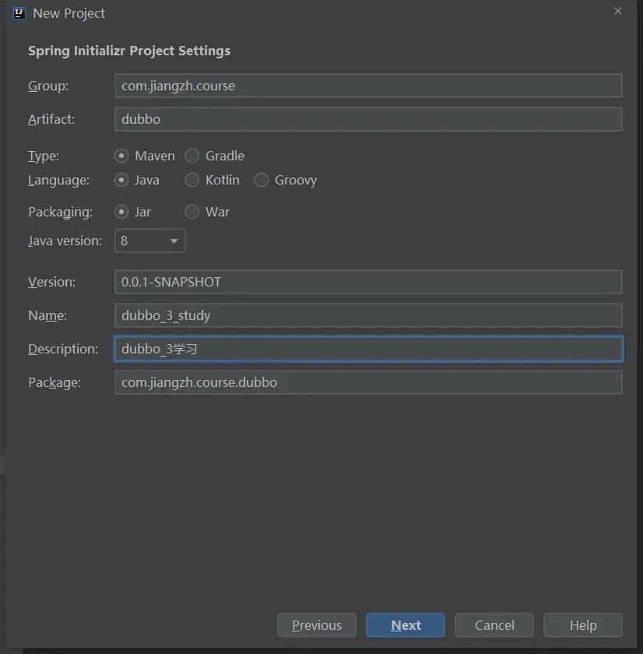
Task: Choose Kotlin as the language
Action: [x=192, y=180]
